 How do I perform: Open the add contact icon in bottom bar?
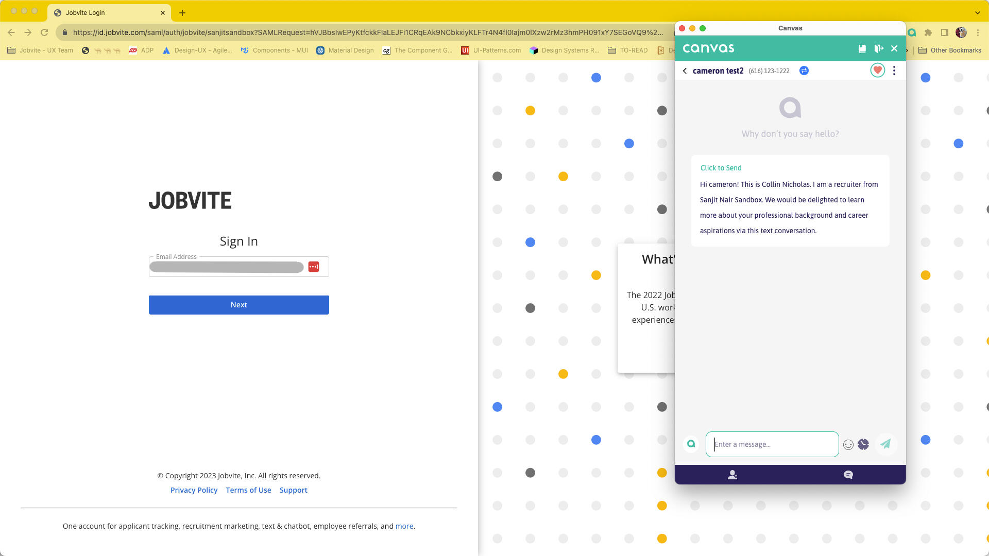(x=732, y=475)
